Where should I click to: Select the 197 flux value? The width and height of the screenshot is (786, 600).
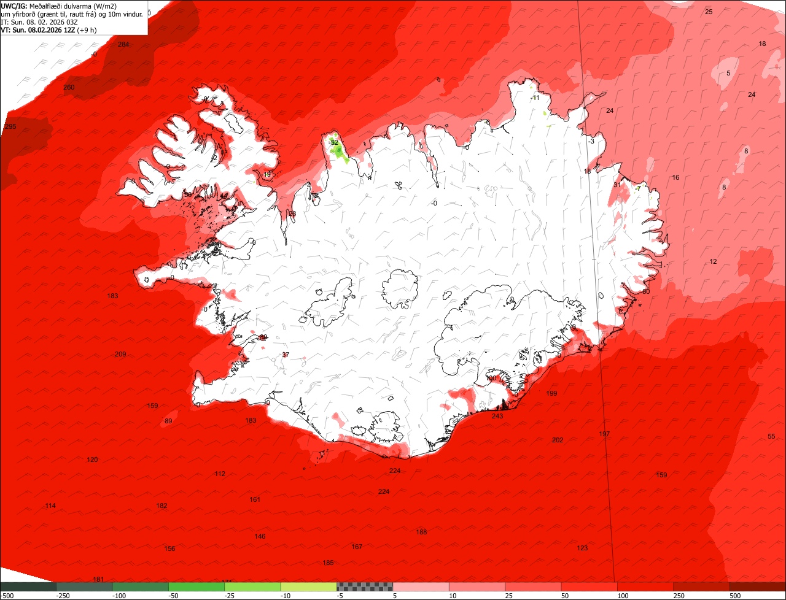pos(604,434)
